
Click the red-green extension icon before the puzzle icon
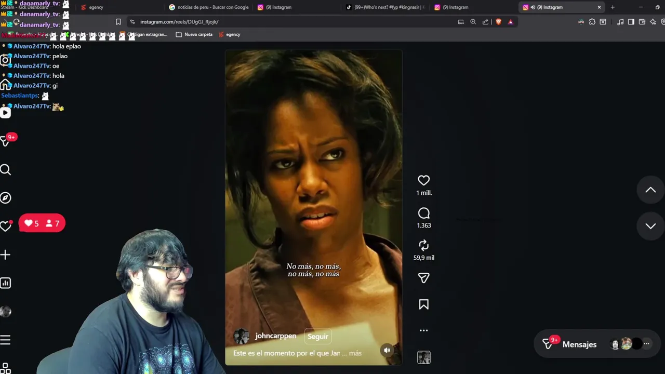pos(581,22)
